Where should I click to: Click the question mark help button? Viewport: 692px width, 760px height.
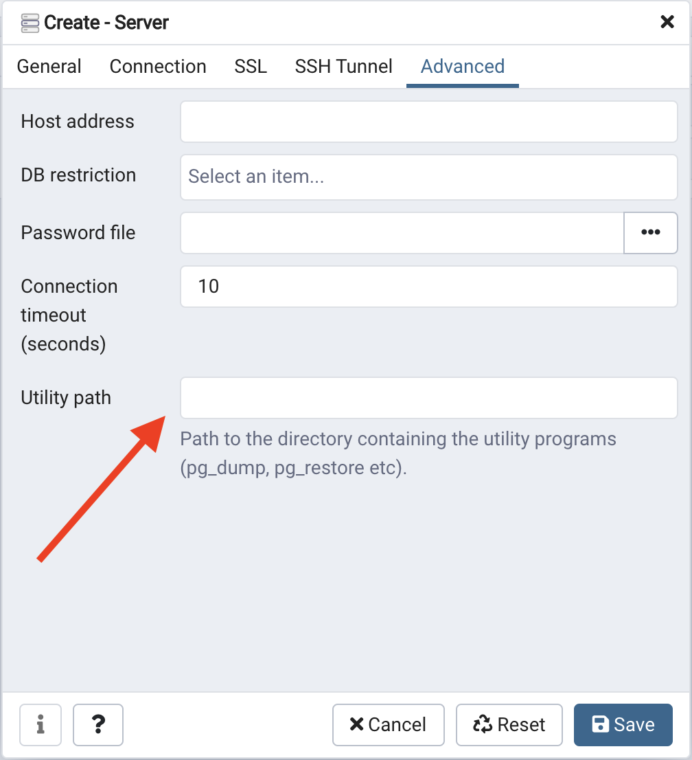[98, 724]
